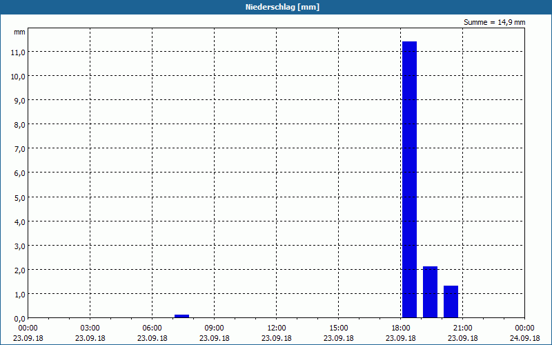The image size is (552, 345).
Task: Click the 7,0 y-axis value
Action: pyautogui.click(x=19, y=149)
